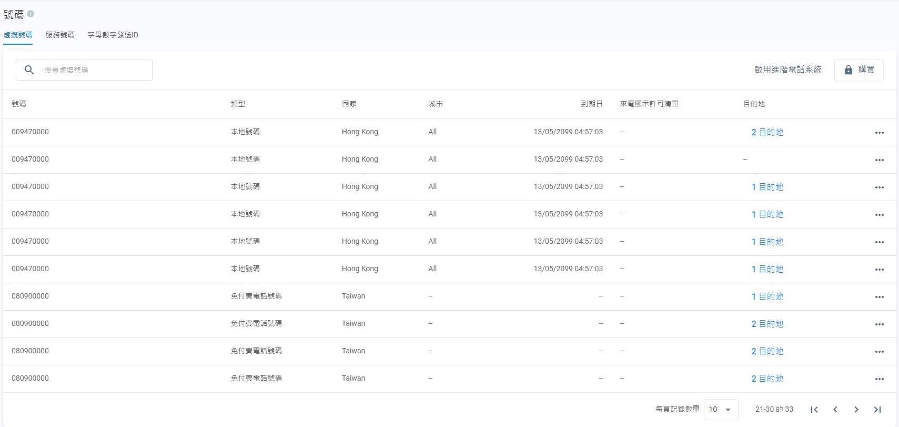Select the 虛擬號碼 tab
899x427 pixels.
point(18,35)
